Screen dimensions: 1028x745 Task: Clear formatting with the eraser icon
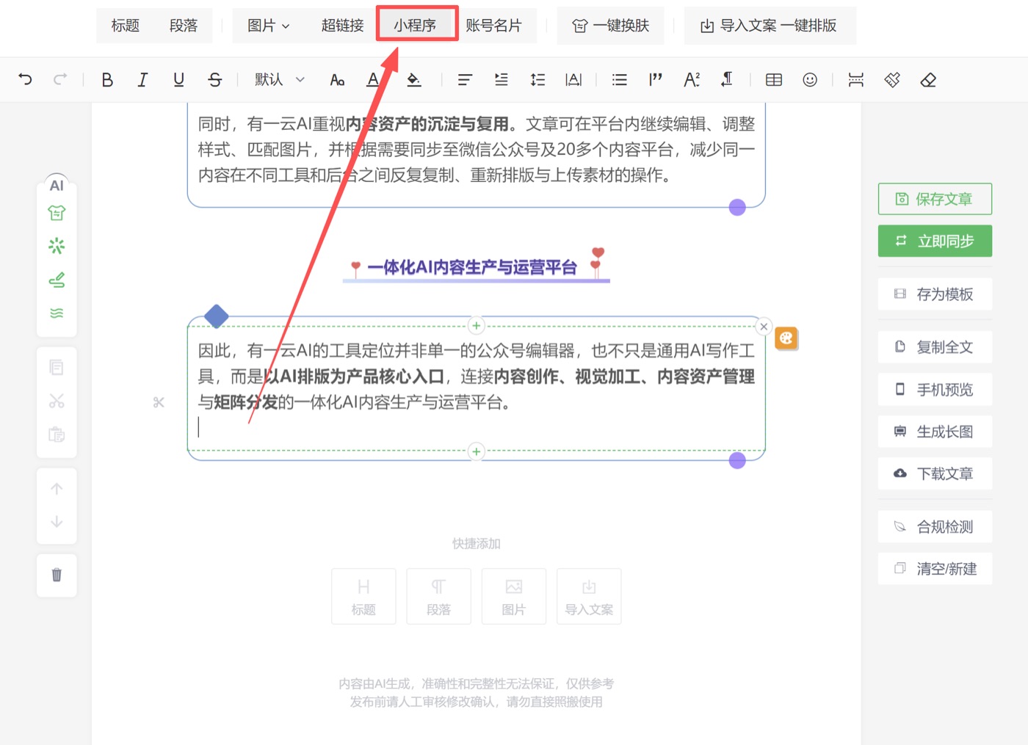tap(928, 79)
